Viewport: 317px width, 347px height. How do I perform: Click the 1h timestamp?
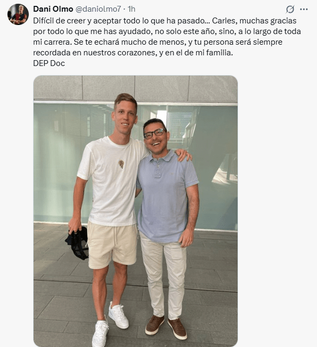tap(132, 9)
